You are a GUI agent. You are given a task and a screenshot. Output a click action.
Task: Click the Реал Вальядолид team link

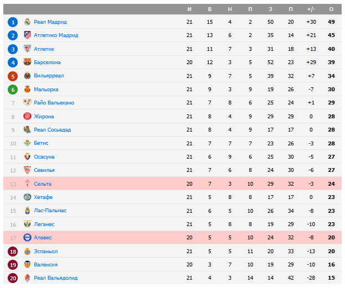click(x=56, y=278)
